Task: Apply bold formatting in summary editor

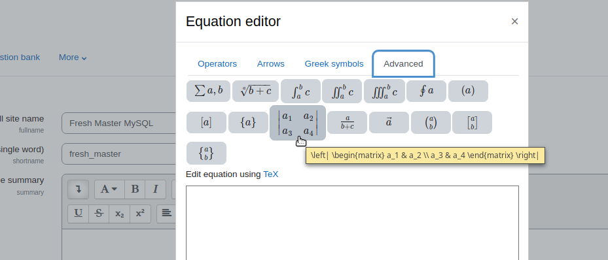Action: [x=135, y=189]
